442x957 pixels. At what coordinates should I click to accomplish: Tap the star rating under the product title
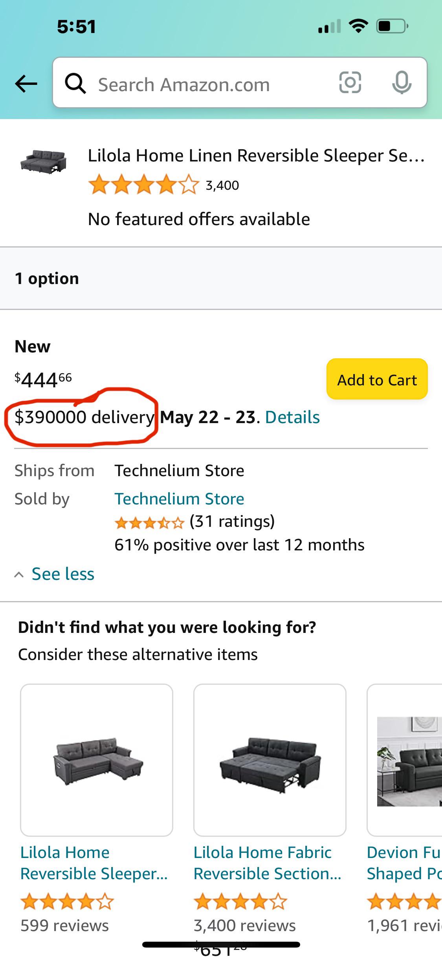click(x=141, y=184)
